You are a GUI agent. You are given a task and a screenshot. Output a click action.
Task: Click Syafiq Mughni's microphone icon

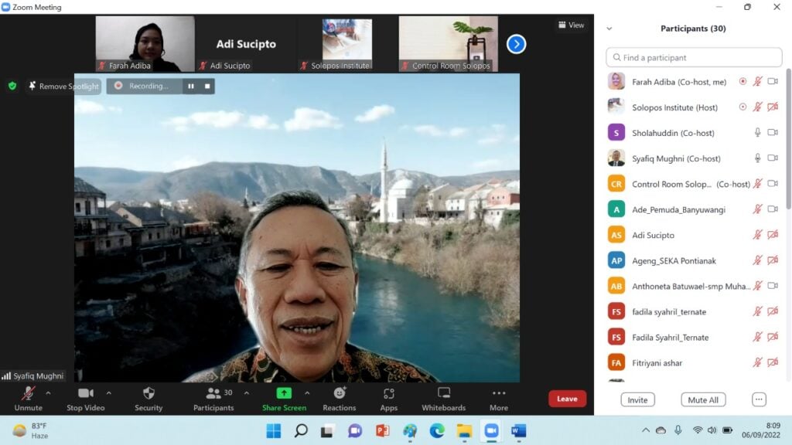point(758,158)
